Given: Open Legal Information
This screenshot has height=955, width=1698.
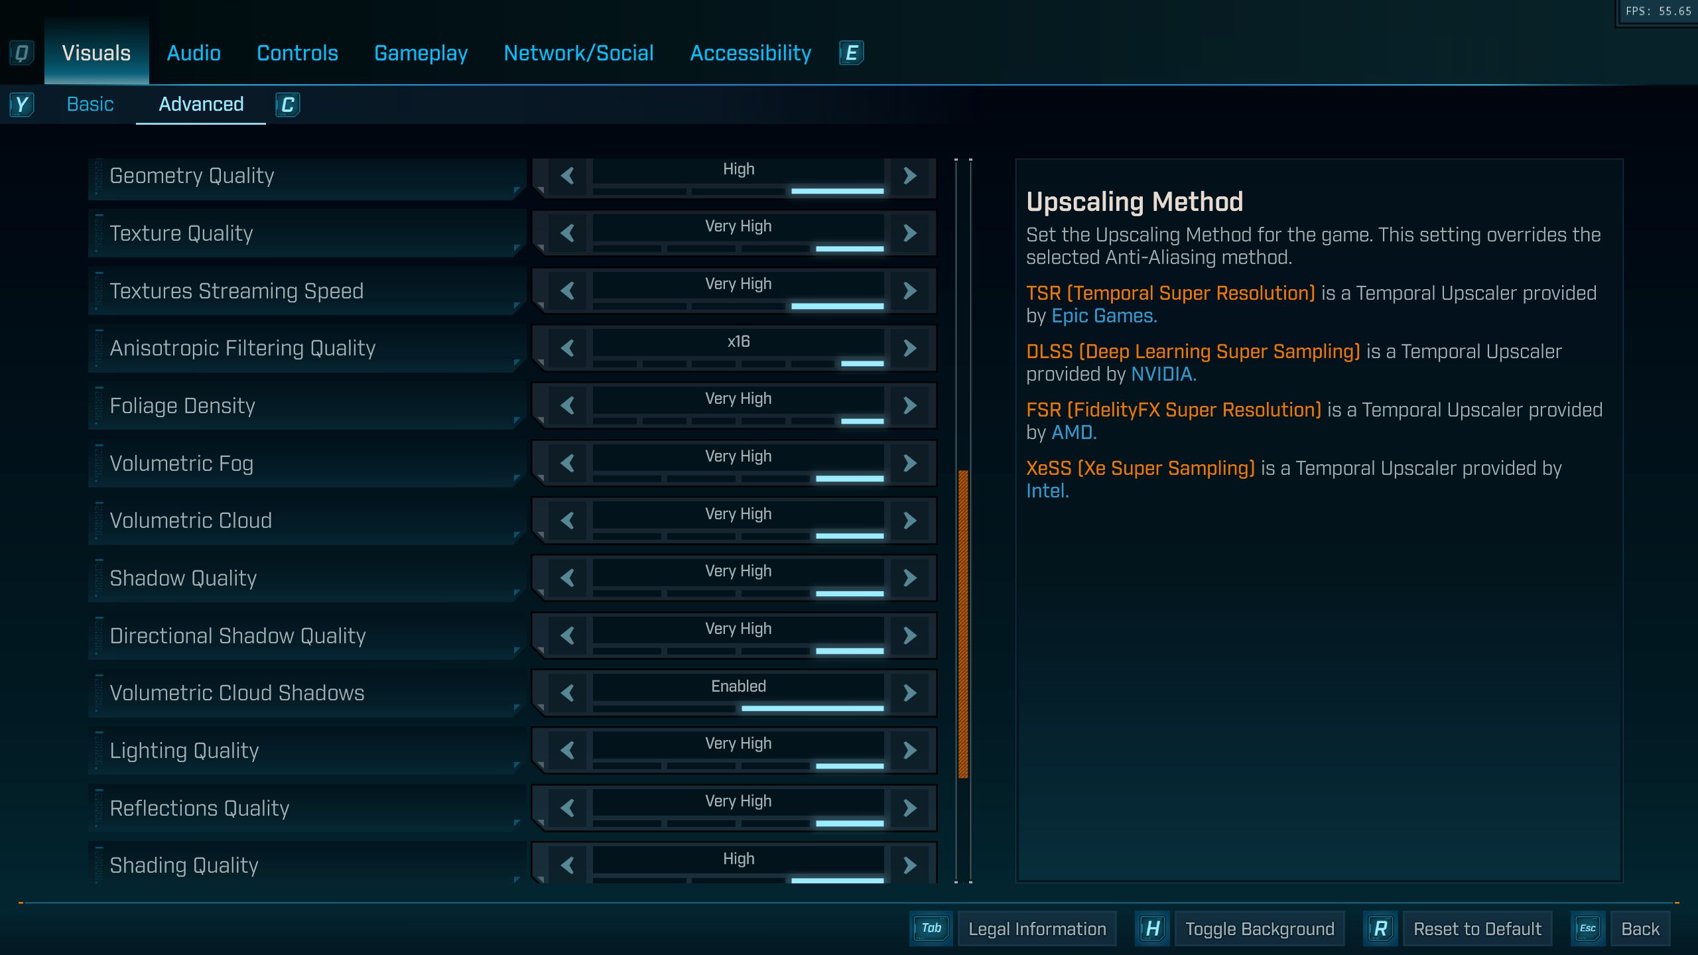Looking at the screenshot, I should pos(1037,928).
